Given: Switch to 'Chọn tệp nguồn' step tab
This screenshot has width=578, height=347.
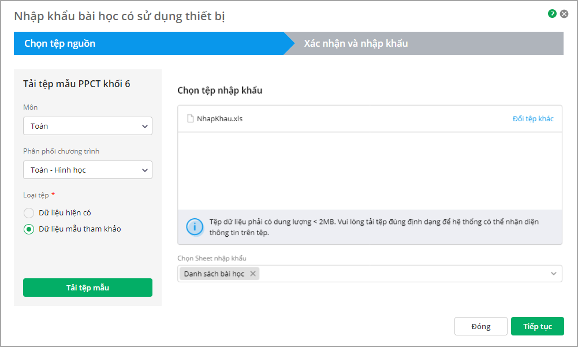Looking at the screenshot, I should point(60,43).
